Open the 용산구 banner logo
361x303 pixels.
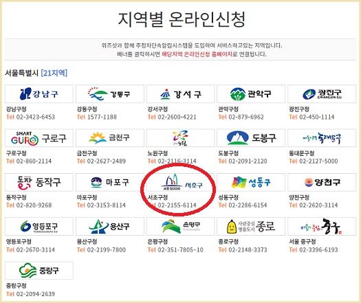pos(110,226)
